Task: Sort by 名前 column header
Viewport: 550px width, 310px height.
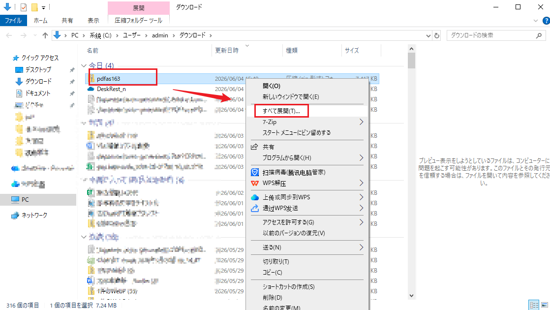Action: point(92,51)
